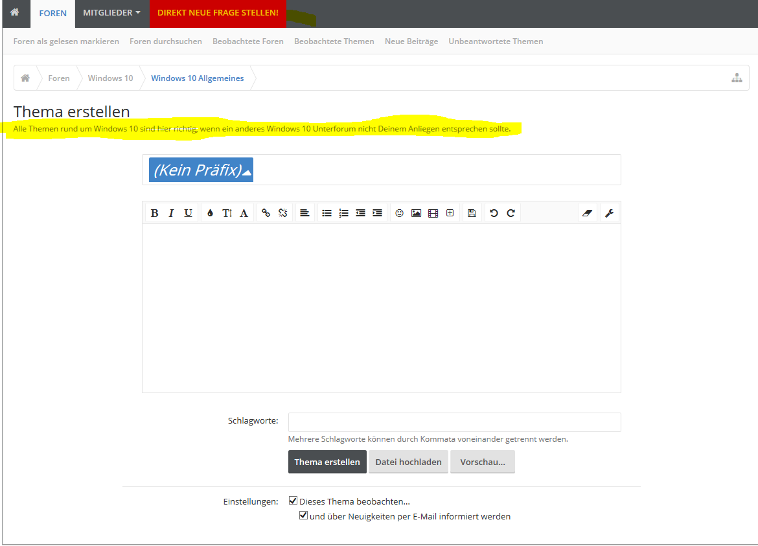The image size is (758, 546).
Task: Save draft with floppy disk icon
Action: tap(472, 213)
